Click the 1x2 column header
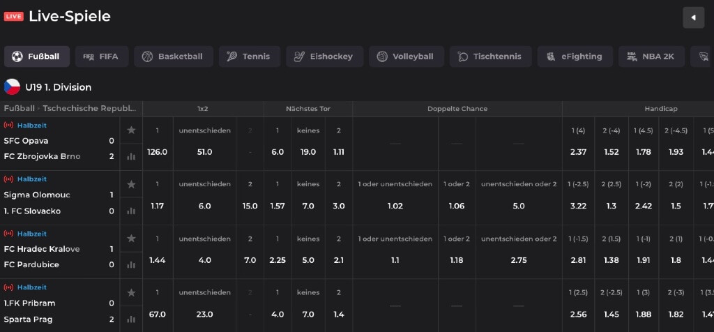The height and width of the screenshot is (332, 714). point(203,109)
